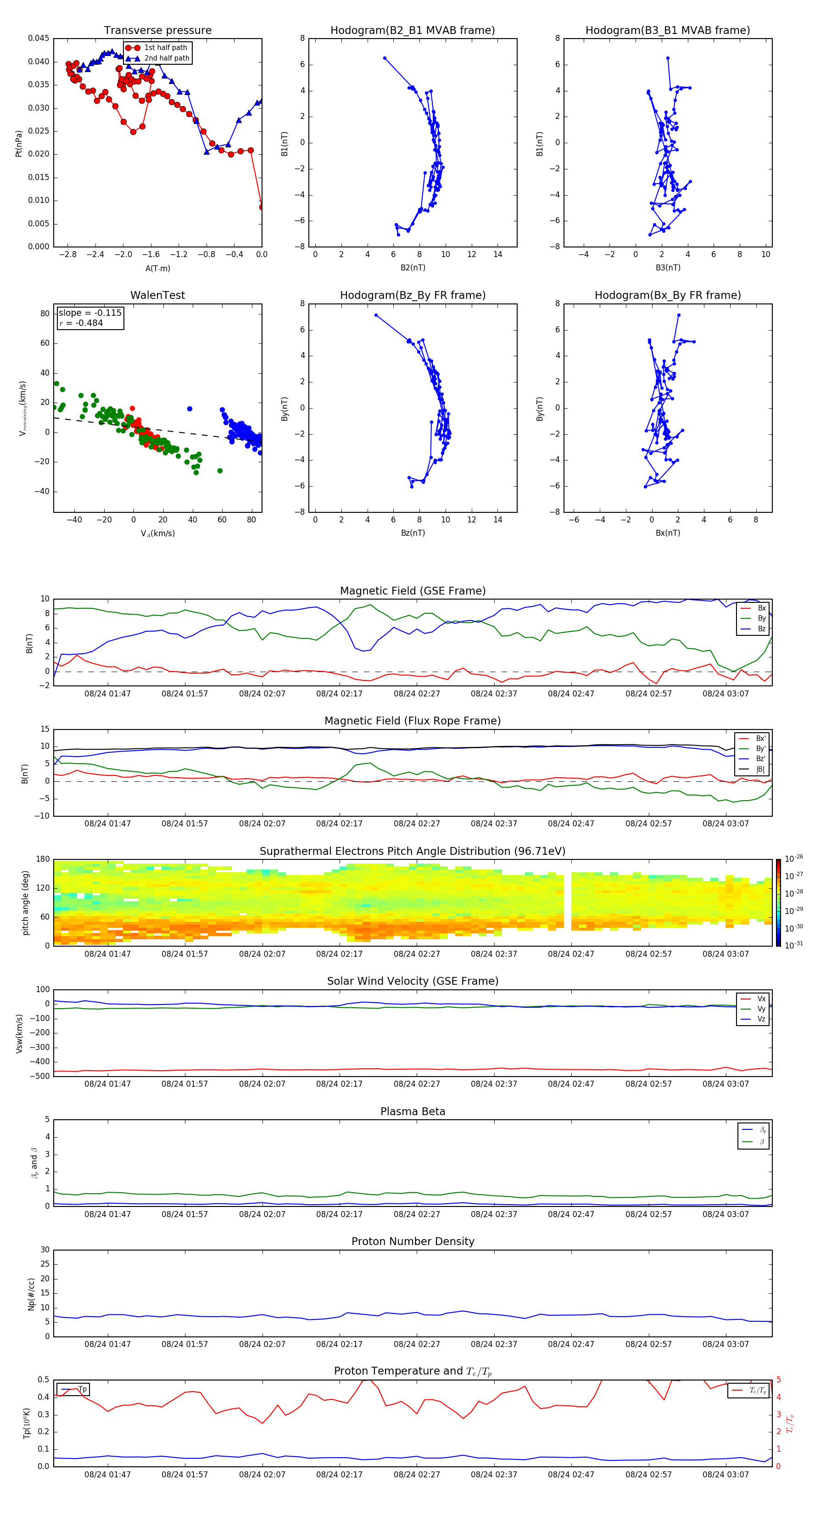
Task: Click 'Bx' in the GSE magnetic field legend
Action: [761, 608]
